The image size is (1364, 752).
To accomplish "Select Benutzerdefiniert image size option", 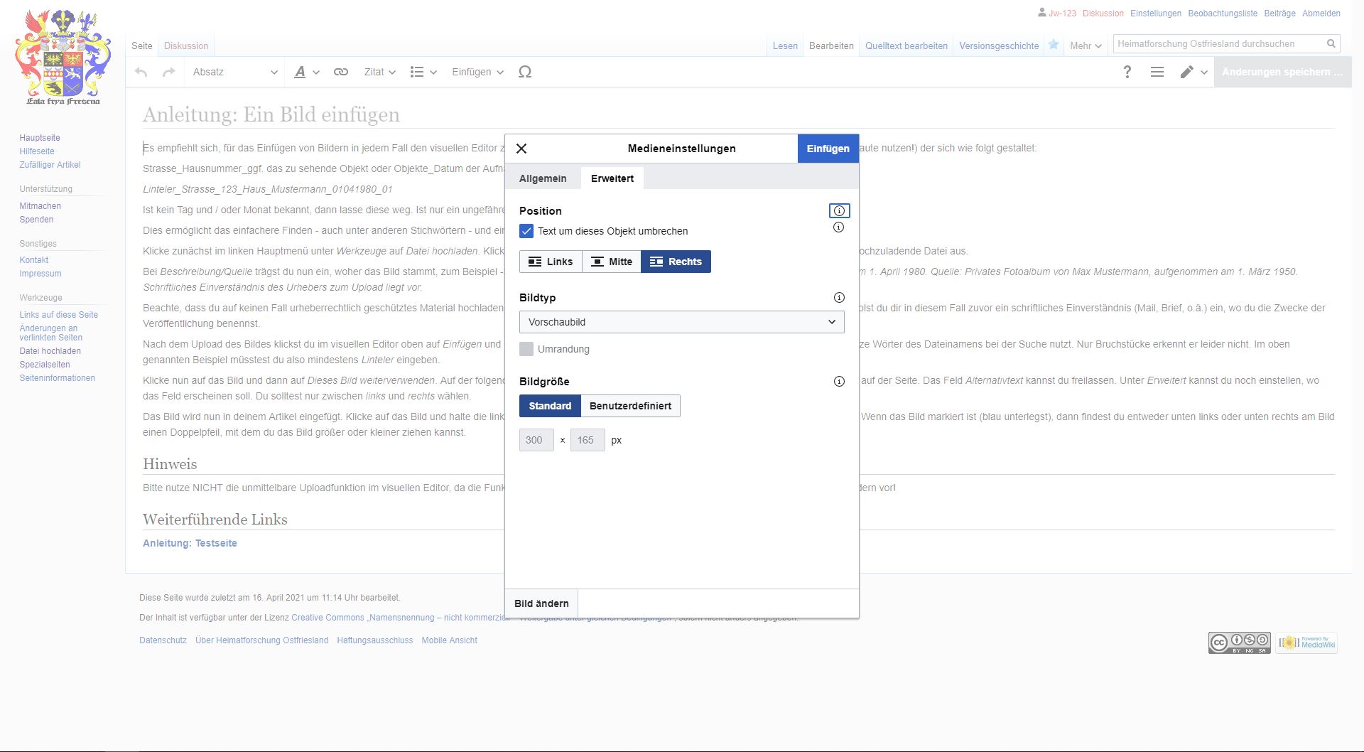I will pos(630,406).
